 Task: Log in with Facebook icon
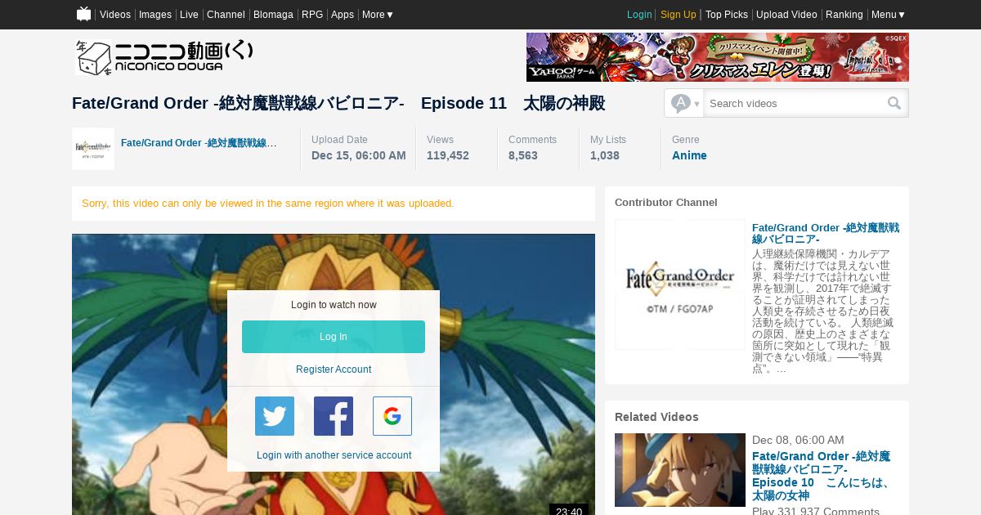[334, 416]
